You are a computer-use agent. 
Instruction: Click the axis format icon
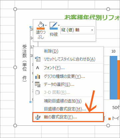38,117
